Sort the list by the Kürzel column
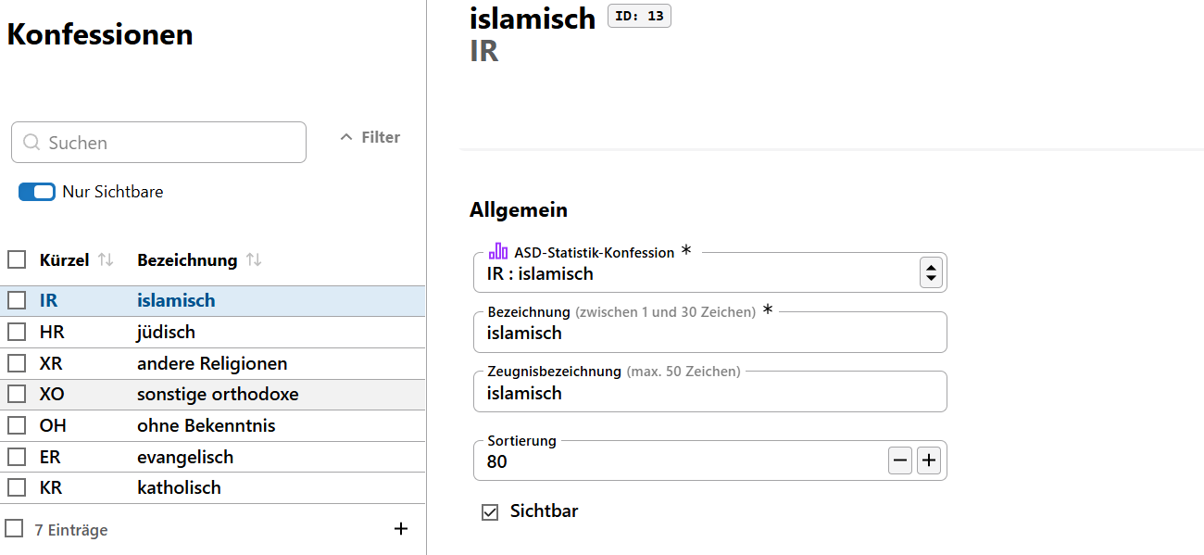Screen dimensions: 1204x555 105,259
